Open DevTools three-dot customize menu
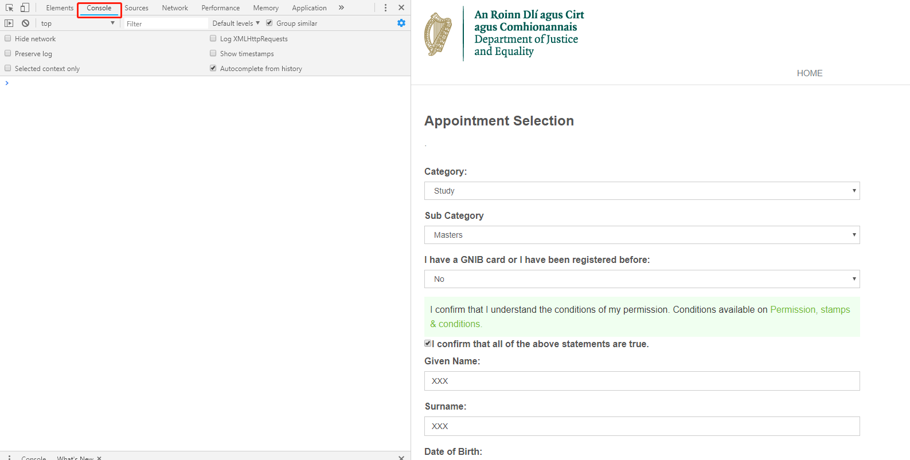Image resolution: width=910 pixels, height=460 pixels. pos(385,8)
